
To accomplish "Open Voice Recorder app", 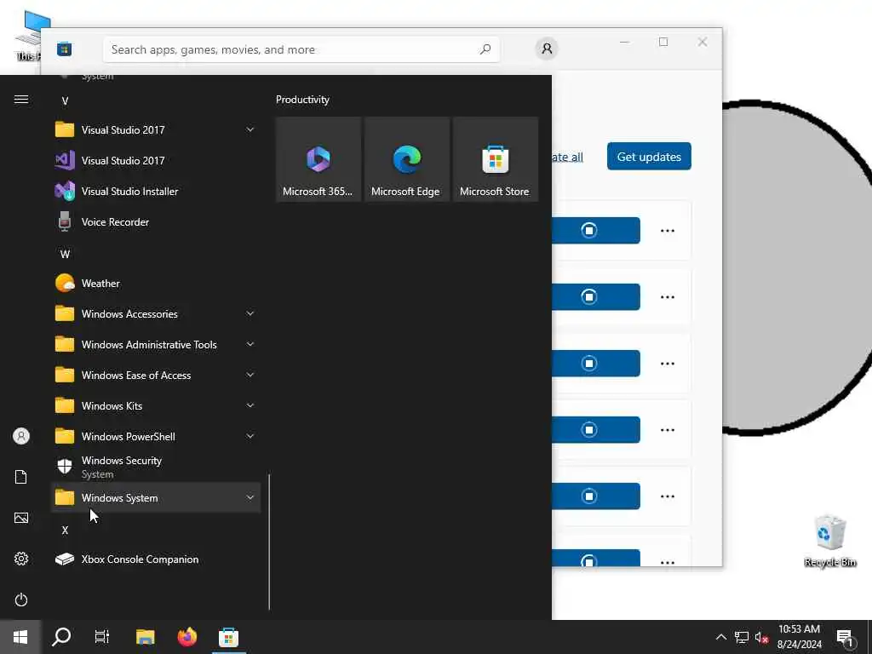I will point(157,222).
